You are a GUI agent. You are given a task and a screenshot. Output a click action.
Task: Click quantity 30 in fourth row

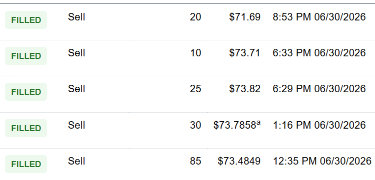[195, 125]
